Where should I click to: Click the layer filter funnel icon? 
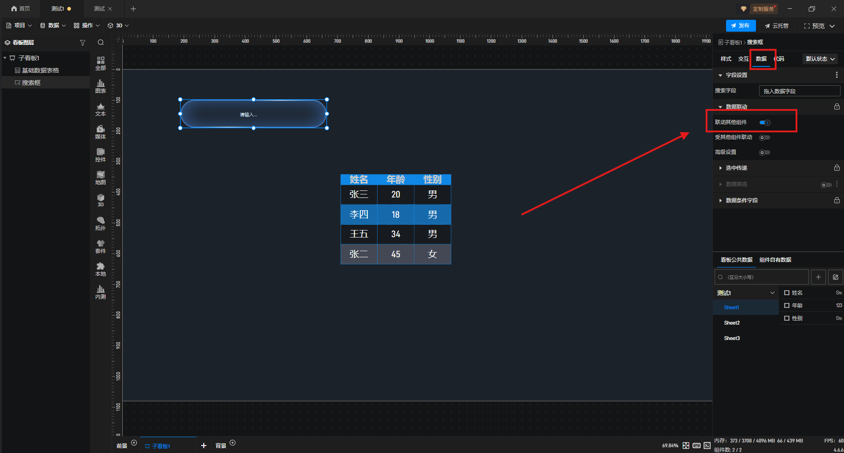[x=82, y=43]
